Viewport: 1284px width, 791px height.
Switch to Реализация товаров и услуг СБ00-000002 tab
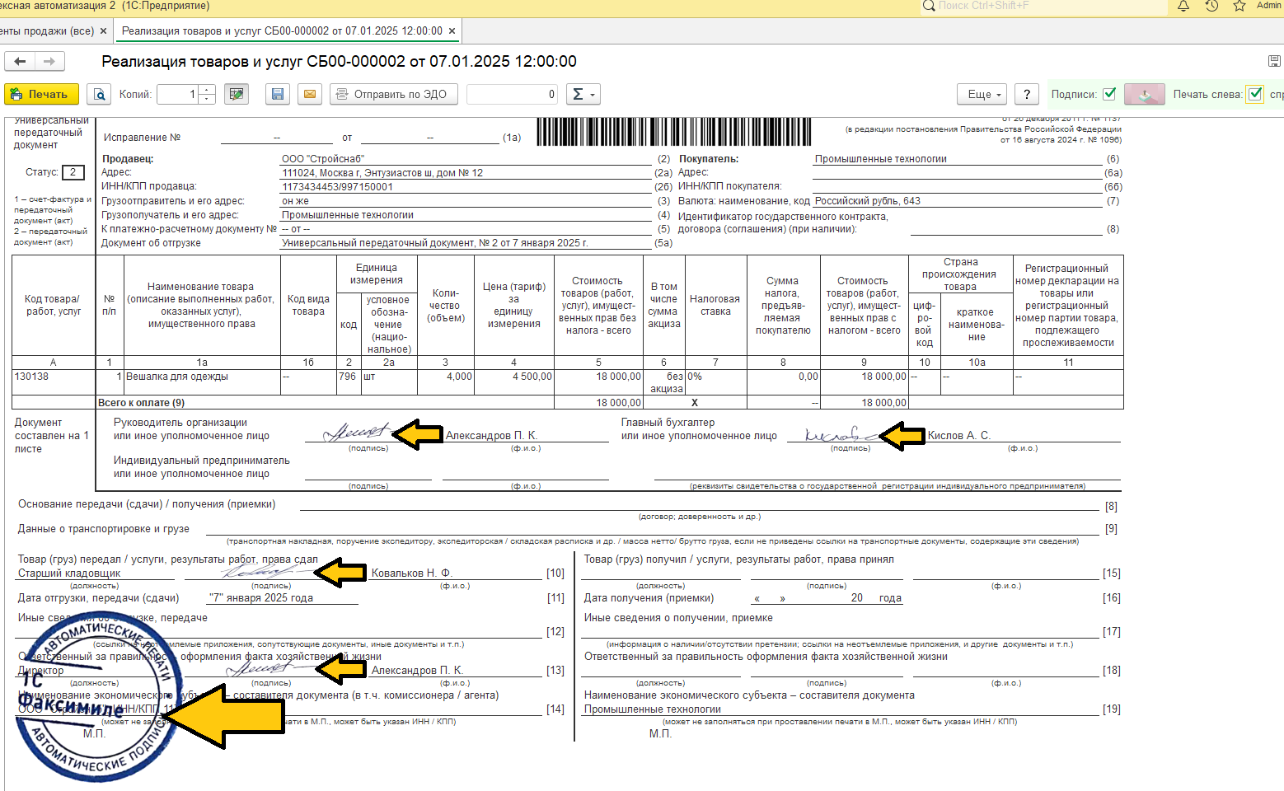[282, 31]
